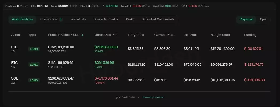Open the HyperDash.info footer link
Viewport: 280px width, 107px height.
tap(125, 98)
